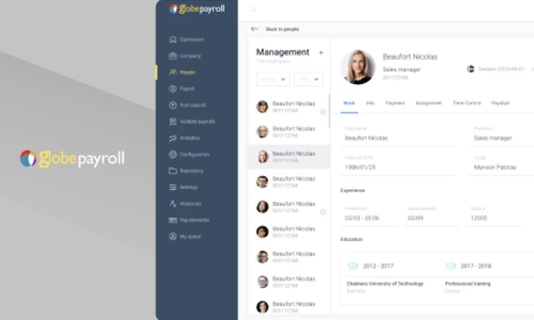Click the Company briefcase icon
534x320 pixels.
tap(173, 56)
